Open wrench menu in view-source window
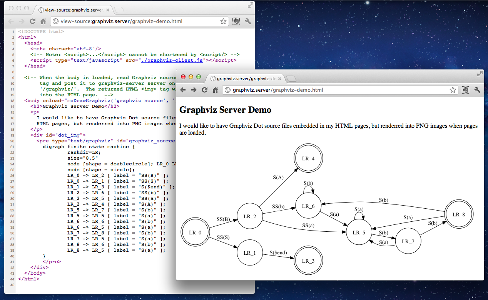This screenshot has height=300, width=488. coord(248,21)
